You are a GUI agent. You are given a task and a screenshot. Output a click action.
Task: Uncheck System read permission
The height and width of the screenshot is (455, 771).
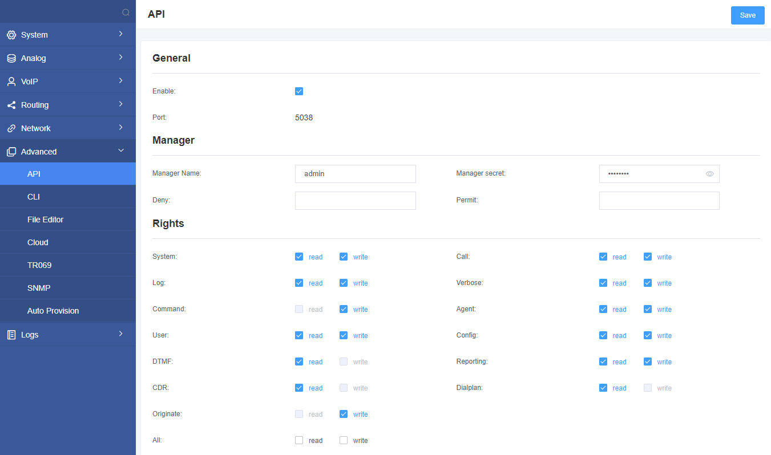pyautogui.click(x=299, y=257)
